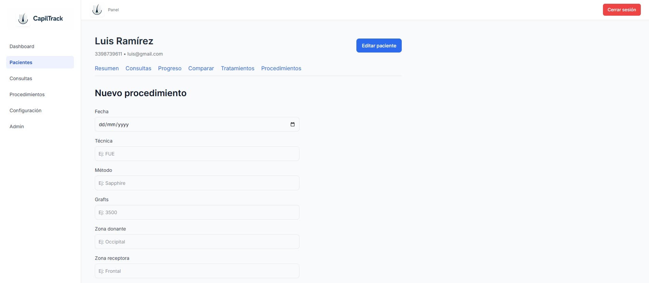
Task: Click the Grafts field label
Action: click(102, 199)
